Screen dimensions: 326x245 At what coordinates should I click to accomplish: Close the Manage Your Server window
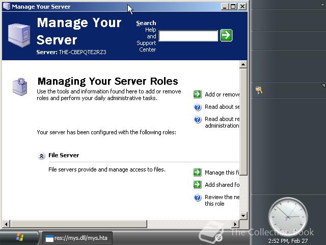coord(242,7)
